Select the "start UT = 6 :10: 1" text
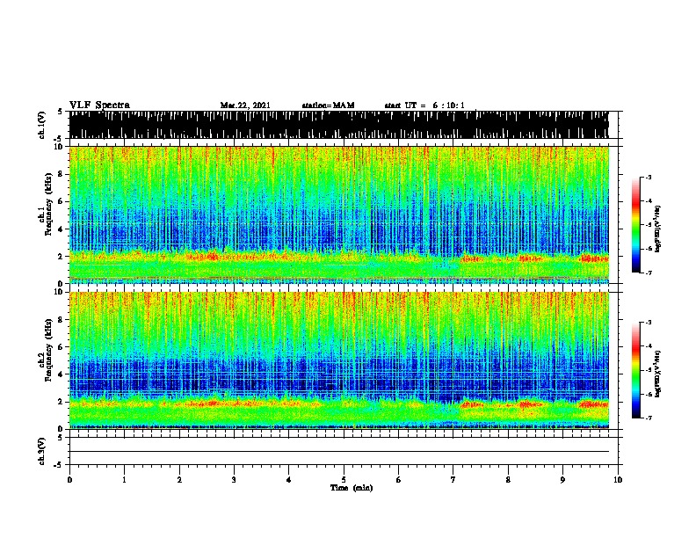 (x=424, y=105)
